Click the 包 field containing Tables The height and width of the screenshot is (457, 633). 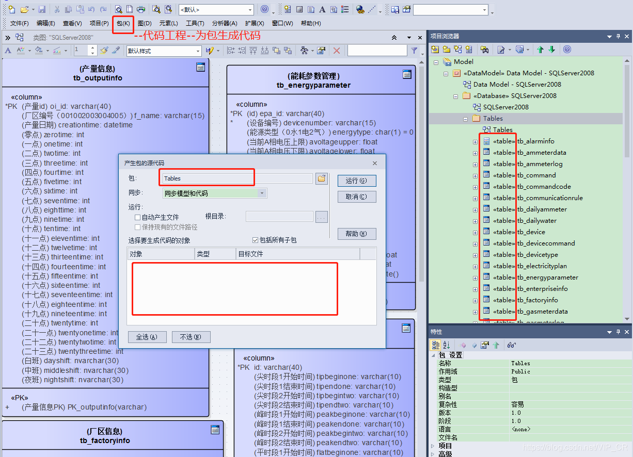[236, 178]
